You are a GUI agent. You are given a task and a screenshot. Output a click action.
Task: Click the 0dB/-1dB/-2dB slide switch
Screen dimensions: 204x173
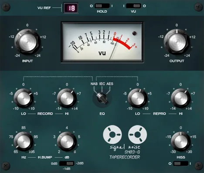67,163
